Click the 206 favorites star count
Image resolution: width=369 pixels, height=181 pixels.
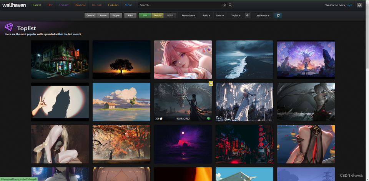[159, 119]
